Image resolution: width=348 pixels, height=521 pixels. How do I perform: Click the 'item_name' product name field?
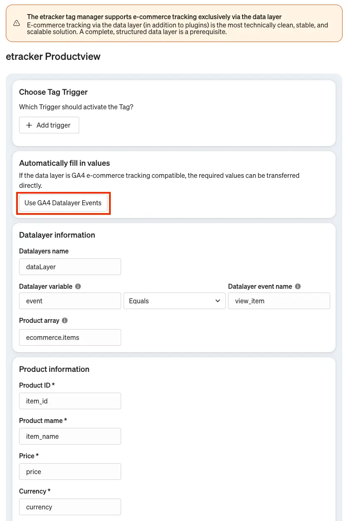pyautogui.click(x=70, y=436)
